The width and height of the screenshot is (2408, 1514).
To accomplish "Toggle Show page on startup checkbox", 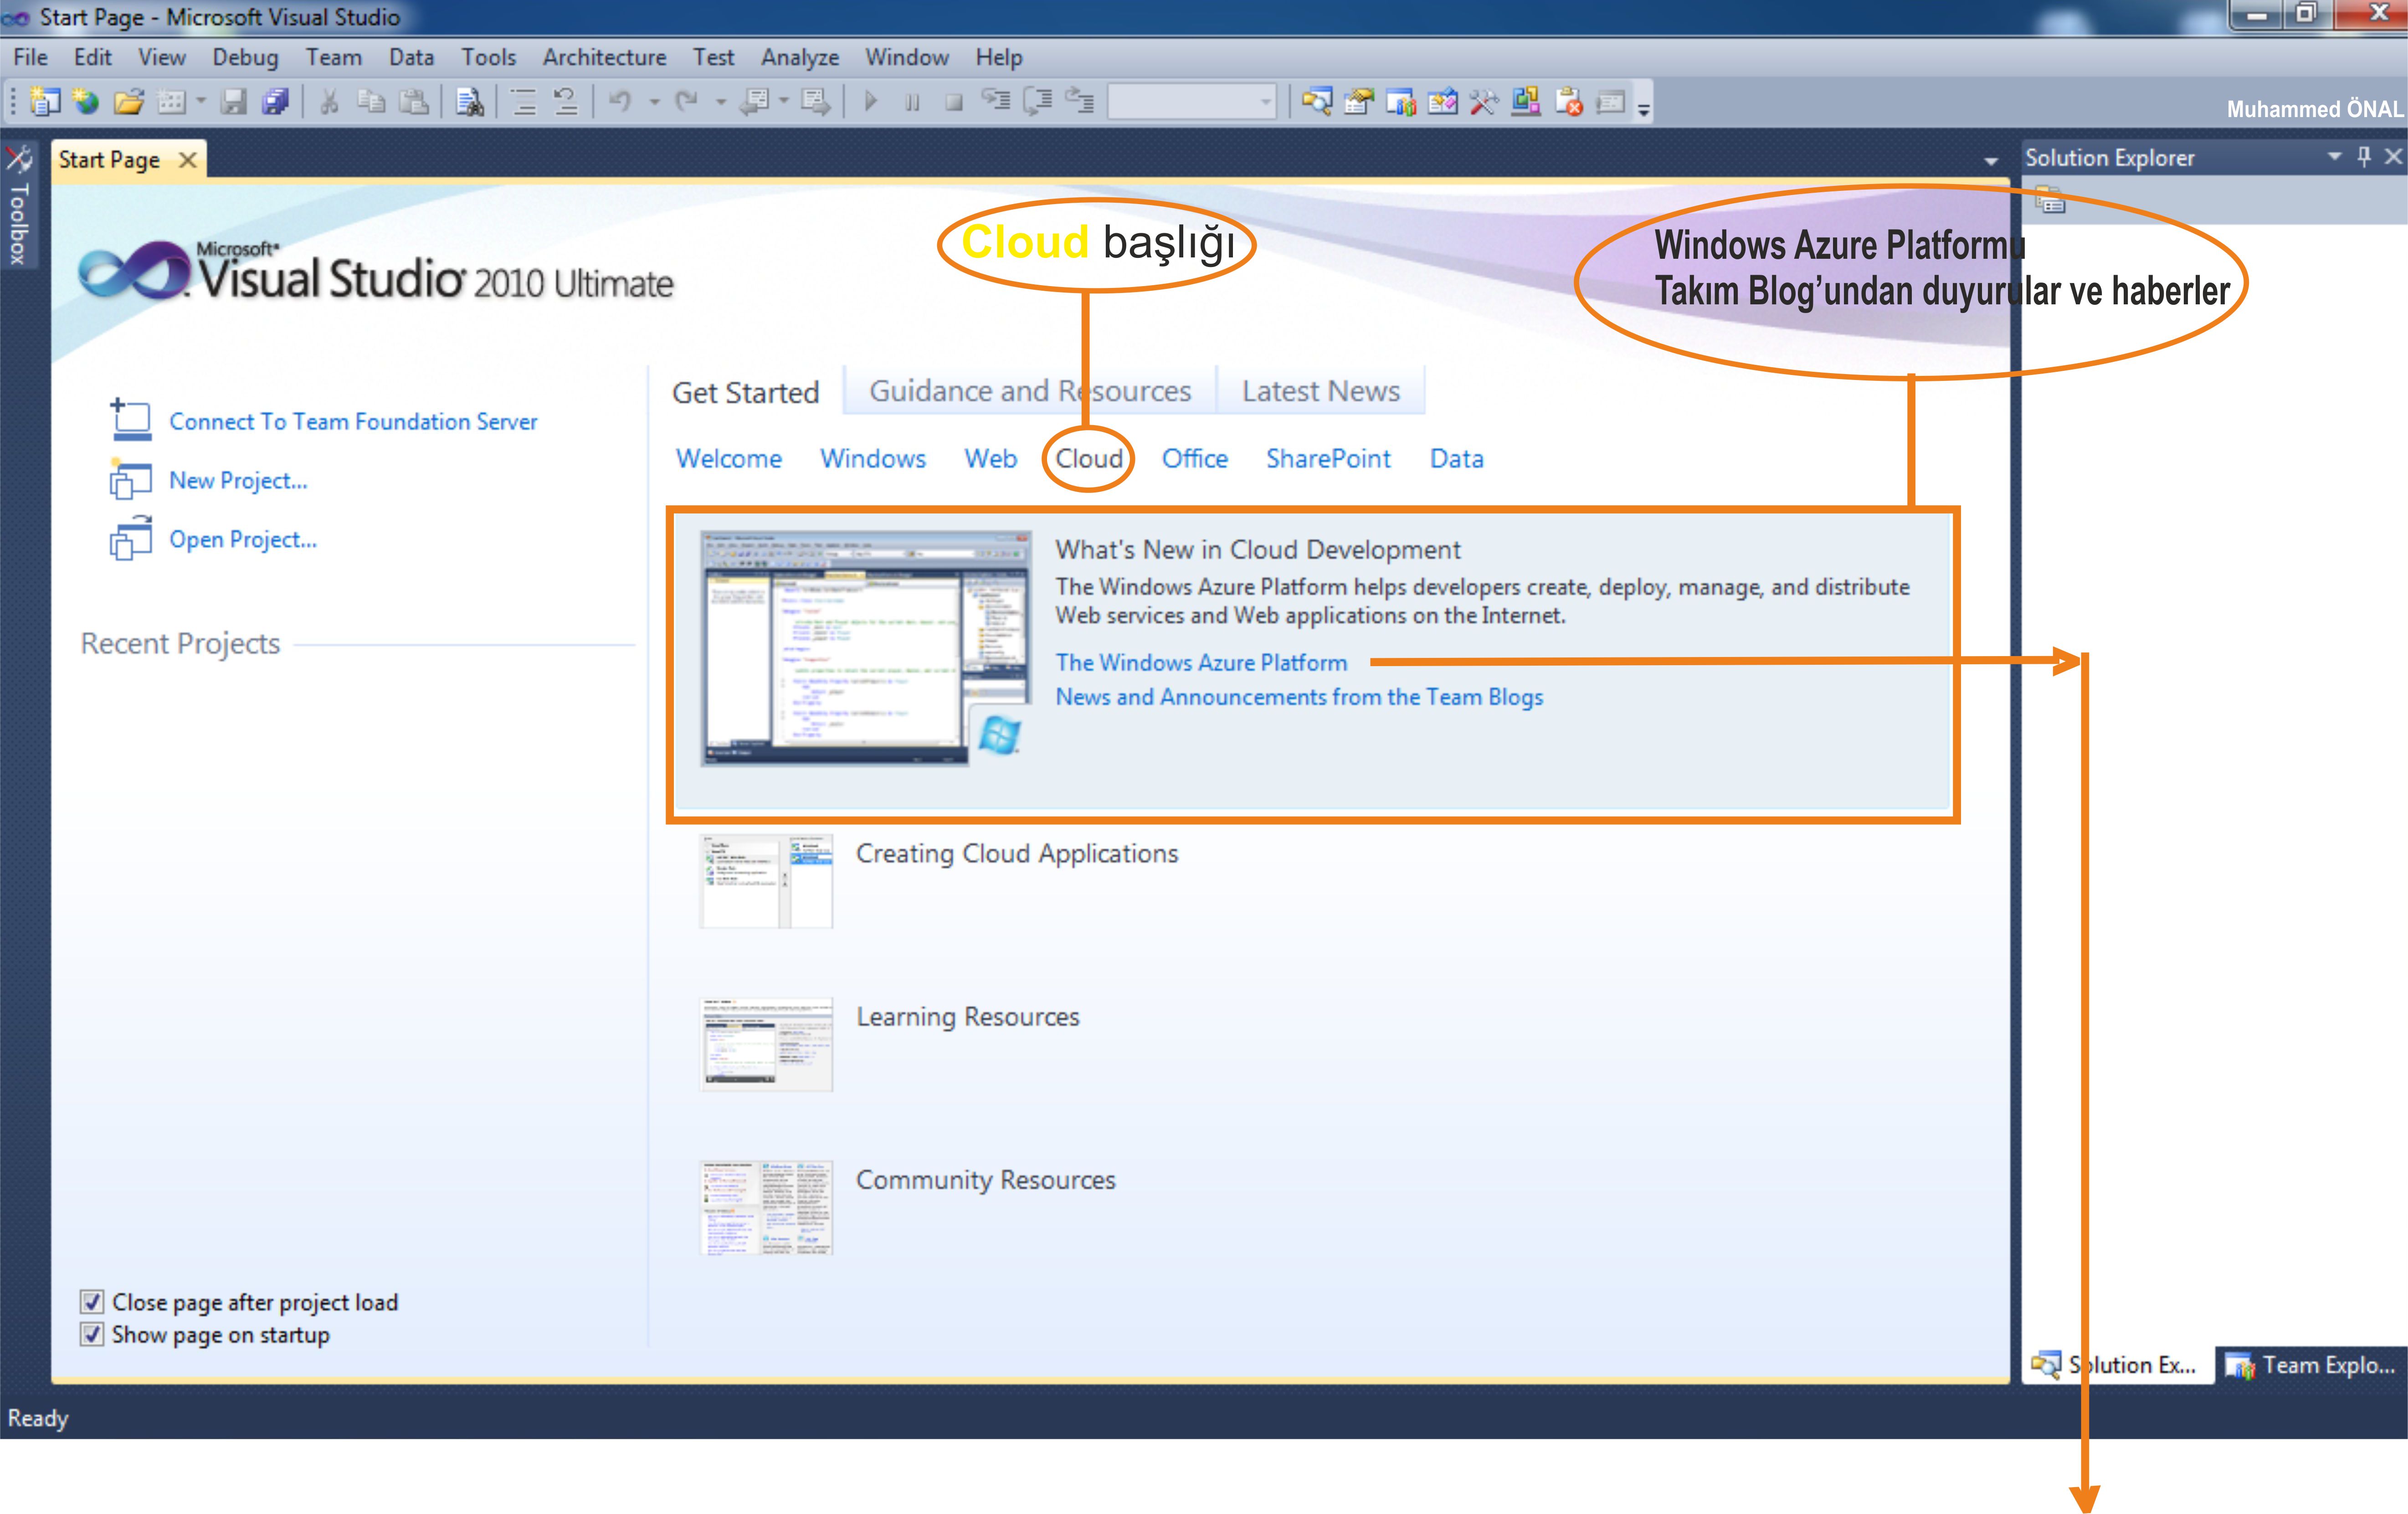I will click(x=92, y=1334).
